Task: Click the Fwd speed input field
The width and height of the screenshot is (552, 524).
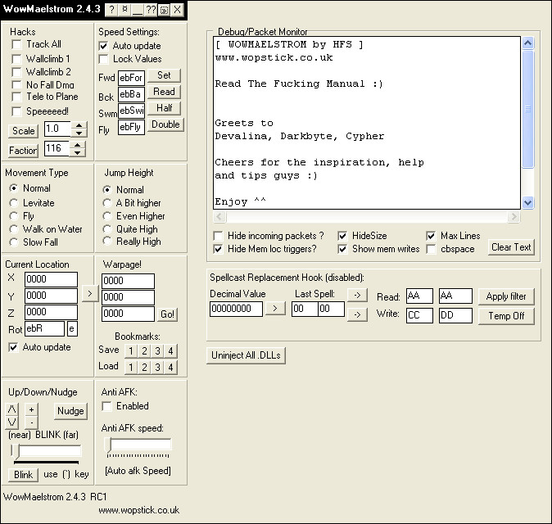Action: click(131, 78)
